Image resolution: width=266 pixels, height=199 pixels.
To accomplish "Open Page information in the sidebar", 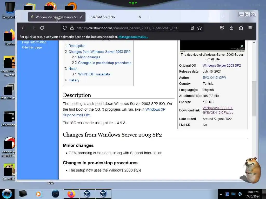I will pos(34,42).
